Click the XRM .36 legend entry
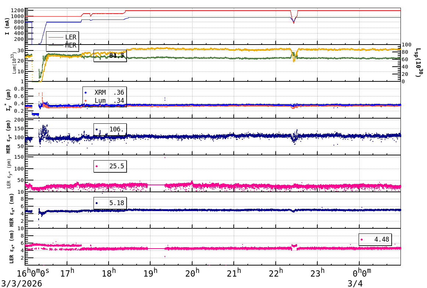The width and height of the screenshot is (427, 288). pos(105,92)
